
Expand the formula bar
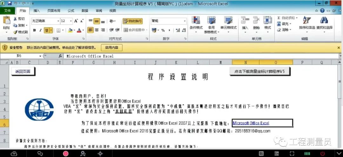tap(340, 56)
